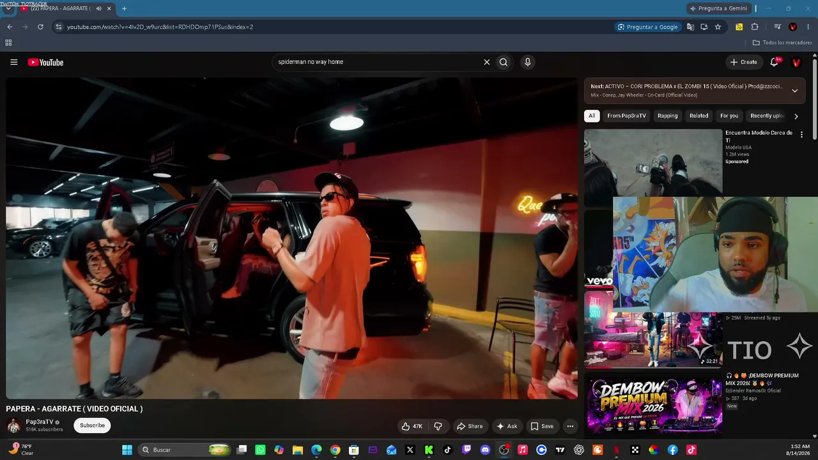Open the Pap3raTV channel name link
818x460 pixels.
point(40,422)
